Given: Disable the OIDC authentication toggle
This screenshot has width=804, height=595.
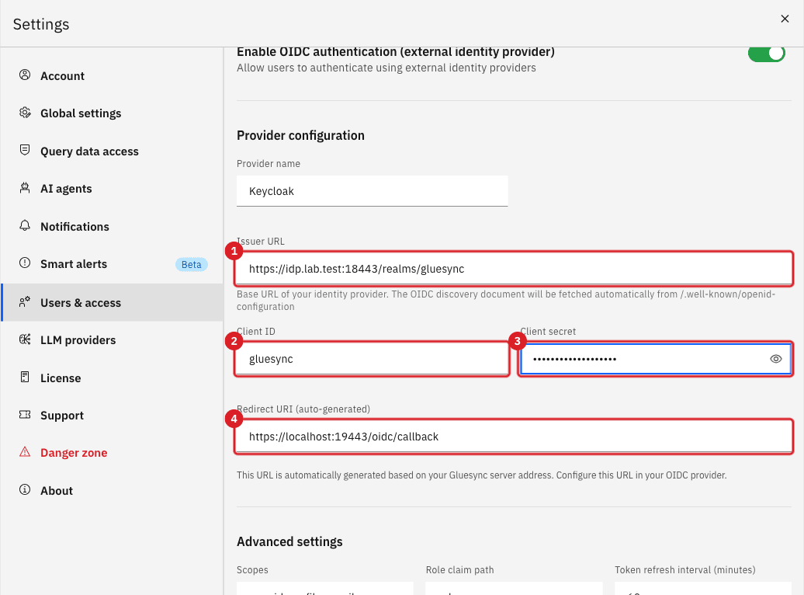Looking at the screenshot, I should 766,54.
